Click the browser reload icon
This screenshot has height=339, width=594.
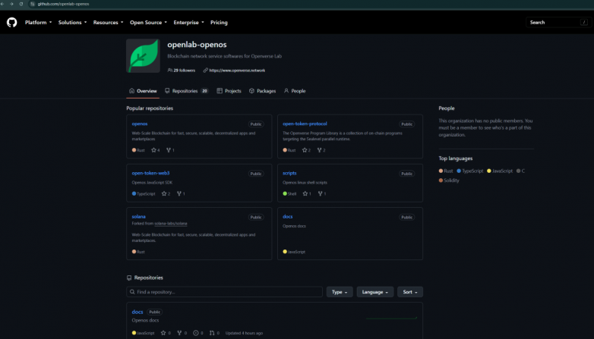pyautogui.click(x=21, y=4)
